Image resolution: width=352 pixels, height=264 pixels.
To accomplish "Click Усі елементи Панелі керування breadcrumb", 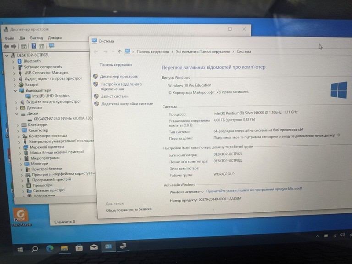I will pos(203,51).
